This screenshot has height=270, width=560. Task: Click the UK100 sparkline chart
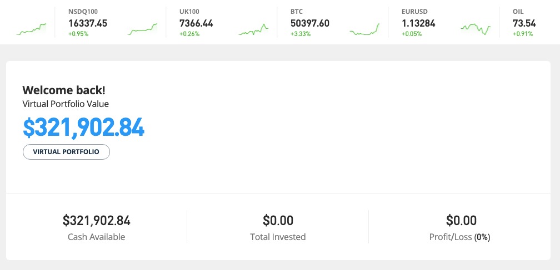(x=253, y=29)
